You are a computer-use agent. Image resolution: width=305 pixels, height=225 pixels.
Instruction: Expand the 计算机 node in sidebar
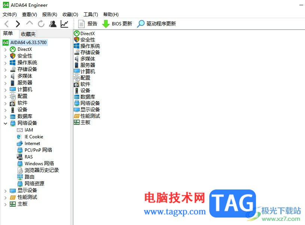(5, 89)
